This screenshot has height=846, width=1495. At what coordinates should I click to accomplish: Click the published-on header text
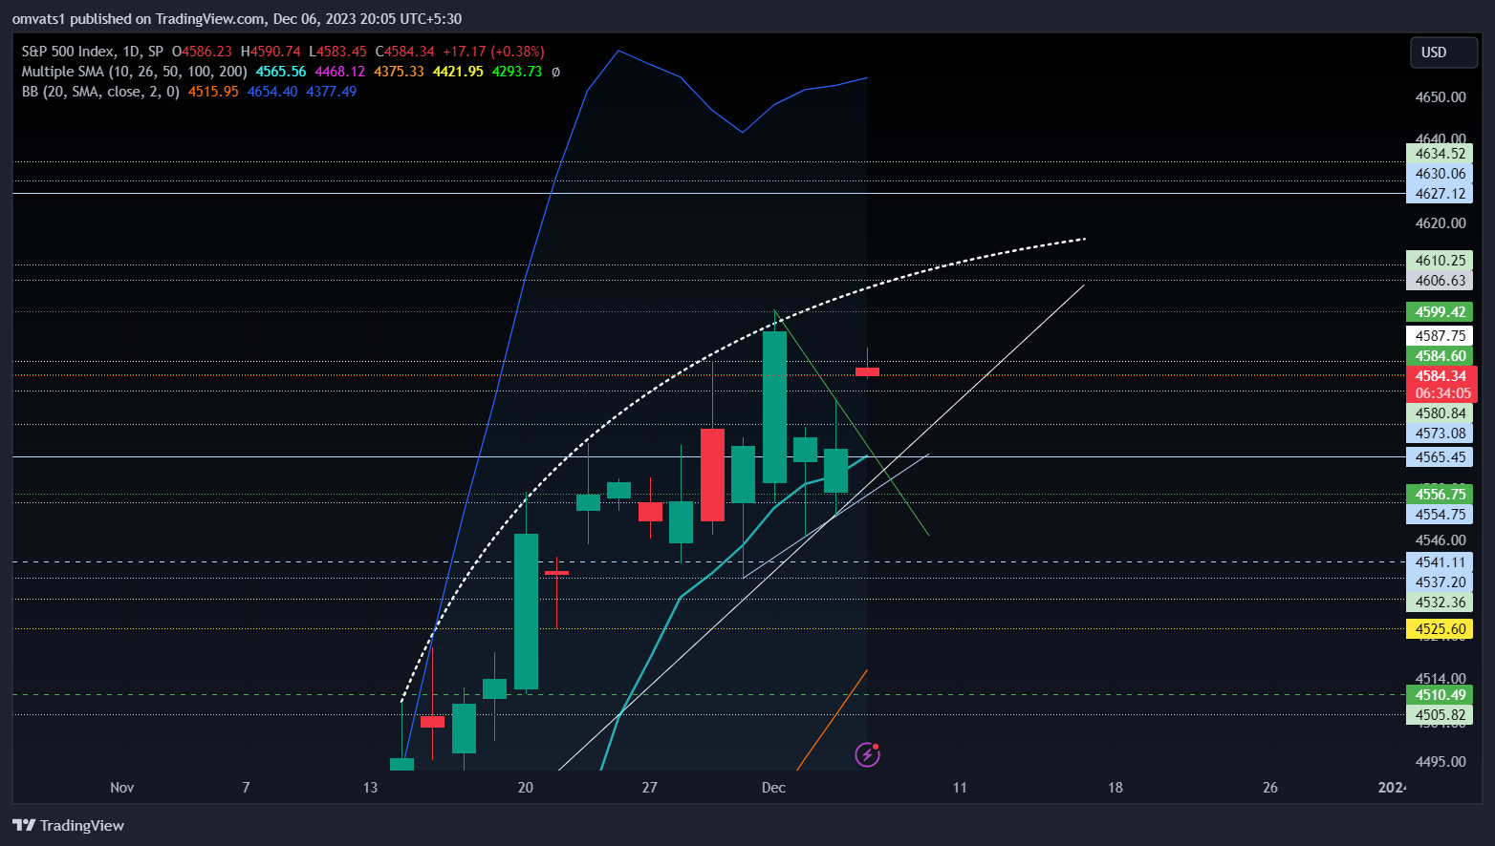pyautogui.click(x=237, y=19)
